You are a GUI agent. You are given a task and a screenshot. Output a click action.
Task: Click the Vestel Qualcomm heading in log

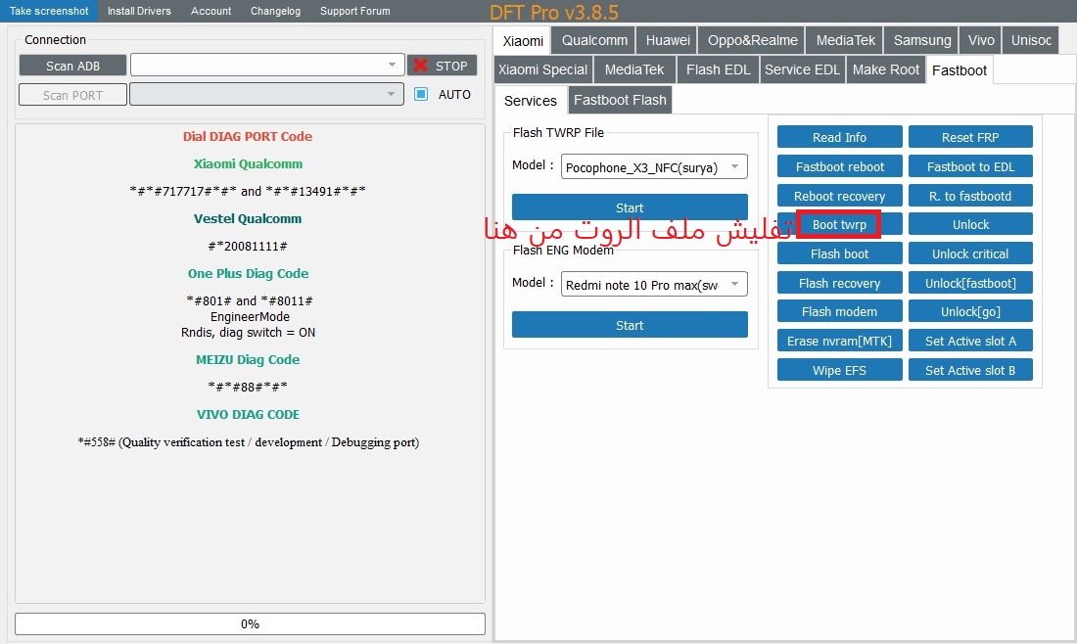coord(248,218)
